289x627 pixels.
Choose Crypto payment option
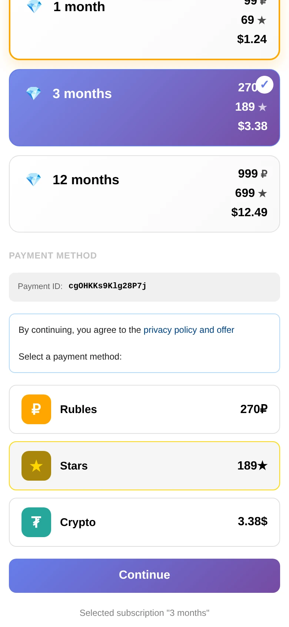pyautogui.click(x=144, y=522)
